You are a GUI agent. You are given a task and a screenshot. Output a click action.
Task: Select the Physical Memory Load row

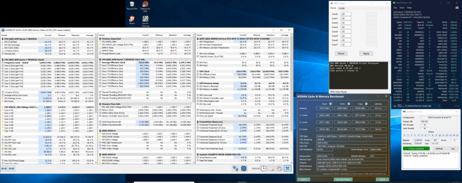[145, 54]
